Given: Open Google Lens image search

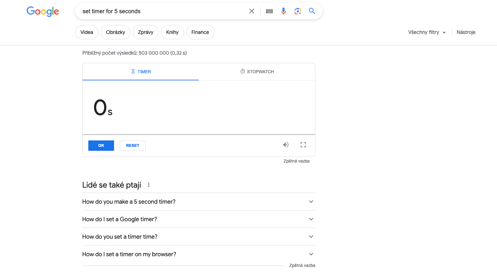Looking at the screenshot, I should 298,11.
